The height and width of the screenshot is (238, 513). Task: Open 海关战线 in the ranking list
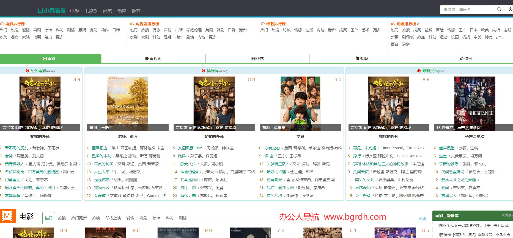[x=274, y=196]
